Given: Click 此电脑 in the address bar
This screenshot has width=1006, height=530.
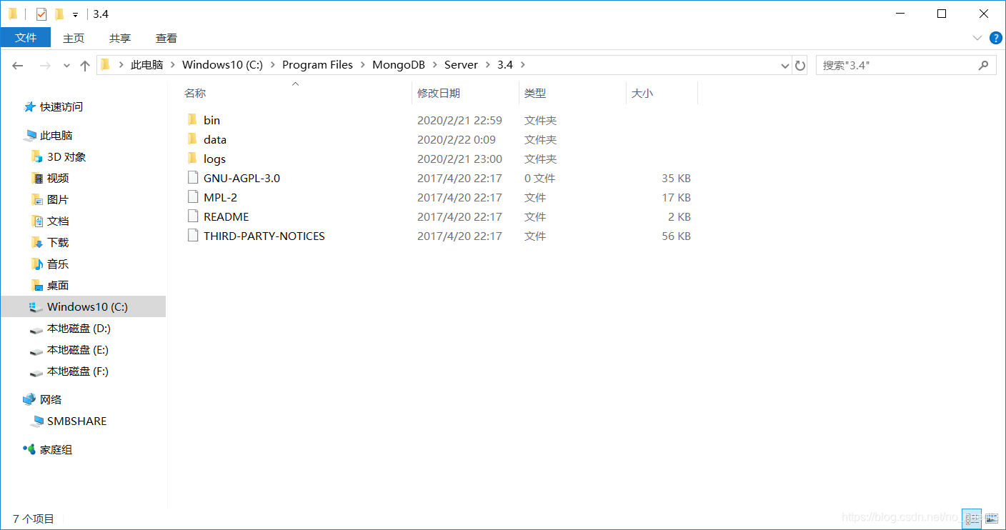Looking at the screenshot, I should click(147, 65).
